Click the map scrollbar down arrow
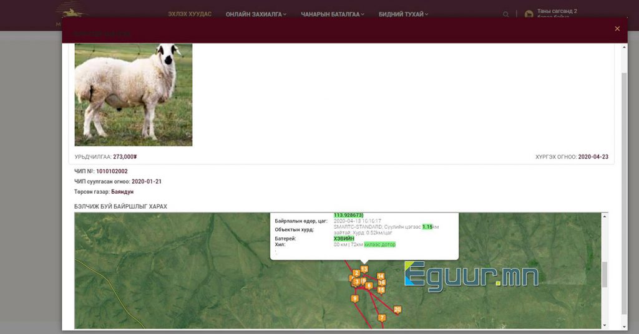 (x=603, y=325)
